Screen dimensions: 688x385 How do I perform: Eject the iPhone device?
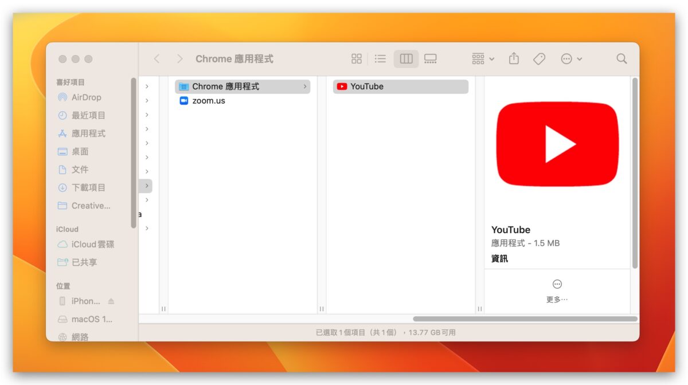[x=111, y=301]
